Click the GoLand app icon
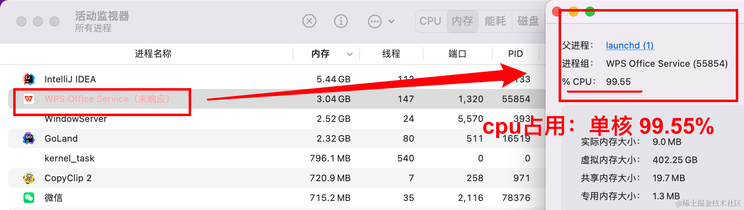 [28, 138]
